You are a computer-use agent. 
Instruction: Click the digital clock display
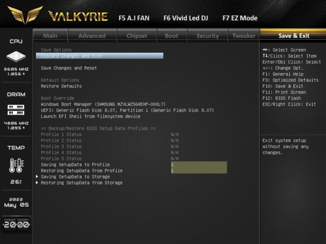16,224
